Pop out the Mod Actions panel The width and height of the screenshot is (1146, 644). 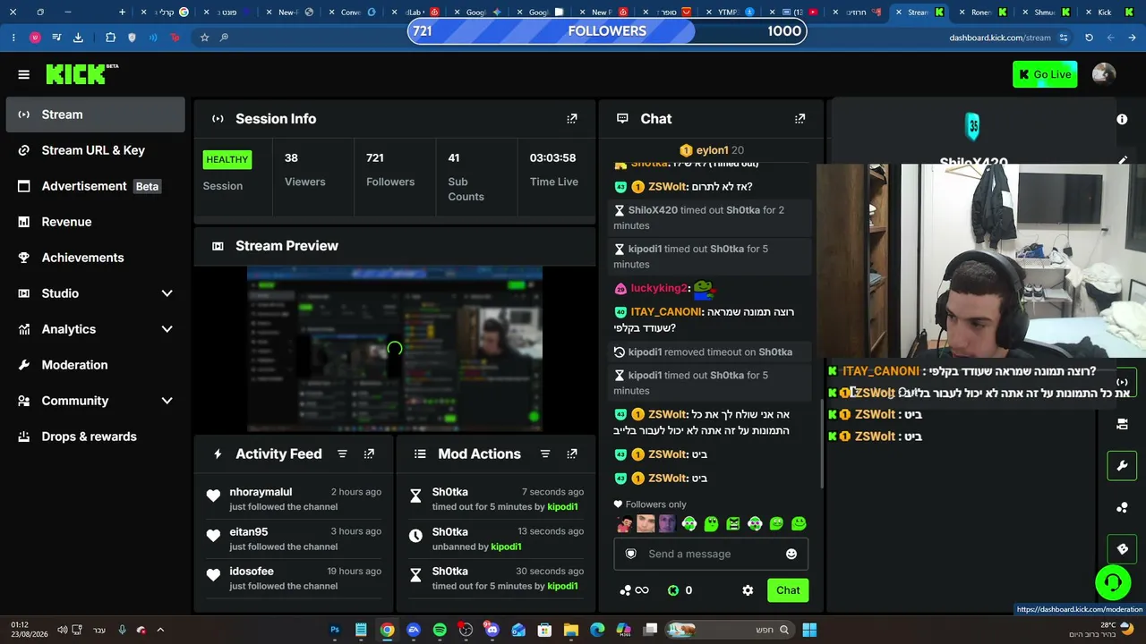pyautogui.click(x=572, y=453)
